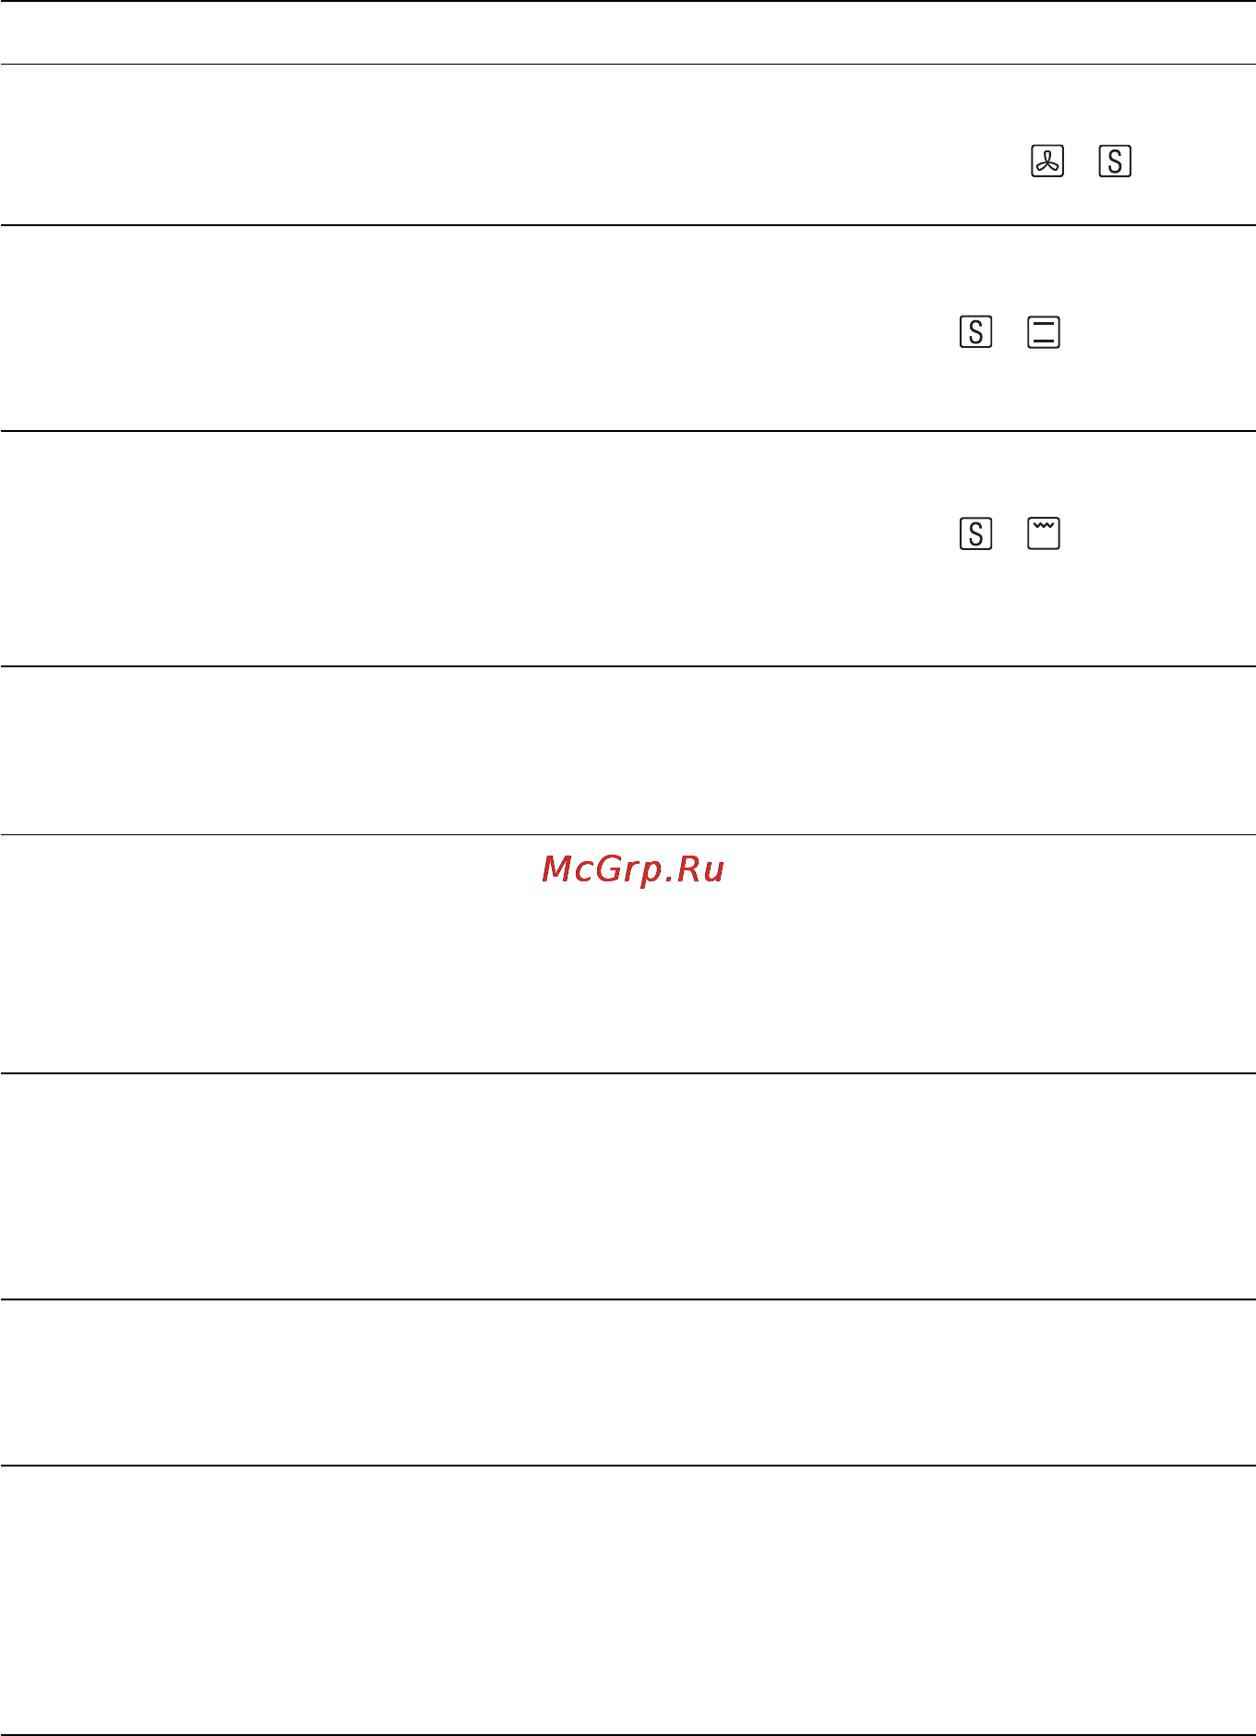Click the fan hot-air heating symbol
Screen dimensions: 1256x1736
point(1047,162)
